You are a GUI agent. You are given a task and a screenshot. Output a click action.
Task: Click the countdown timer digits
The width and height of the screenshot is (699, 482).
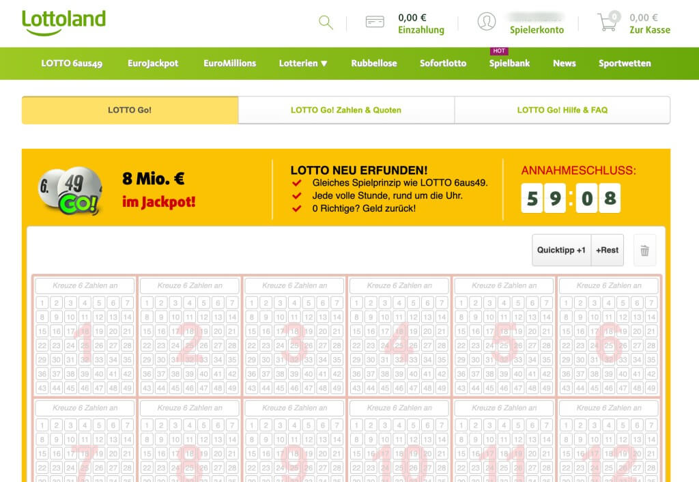(571, 198)
